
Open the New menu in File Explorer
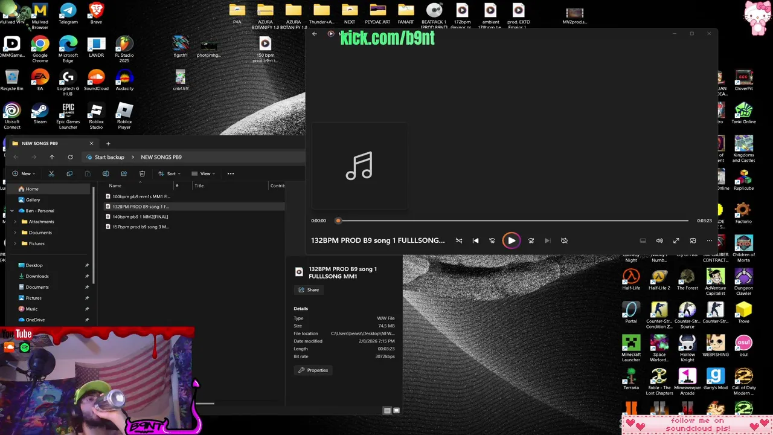[x=24, y=173]
